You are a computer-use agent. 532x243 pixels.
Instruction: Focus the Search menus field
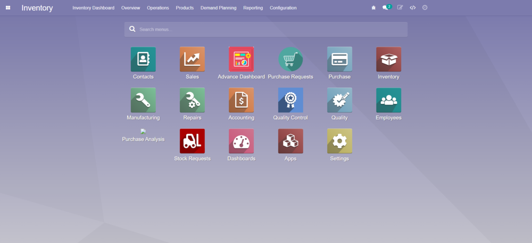[265, 29]
